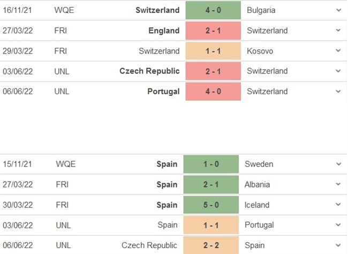Expand the Switzerland vs Kosovo match chevron

(x=338, y=51)
